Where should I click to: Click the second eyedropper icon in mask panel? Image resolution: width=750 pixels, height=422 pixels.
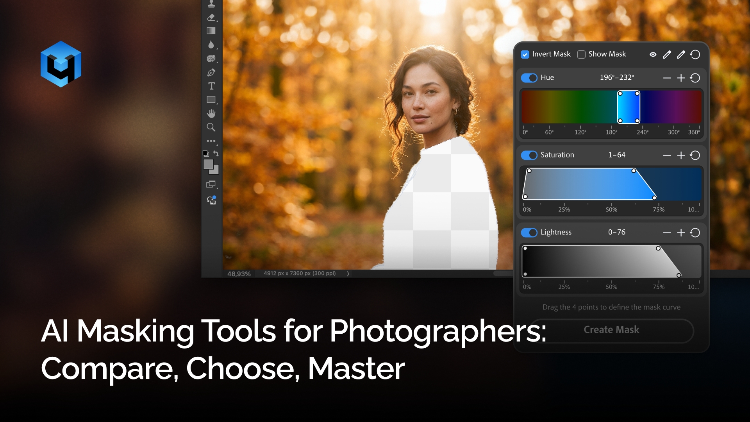tap(681, 54)
